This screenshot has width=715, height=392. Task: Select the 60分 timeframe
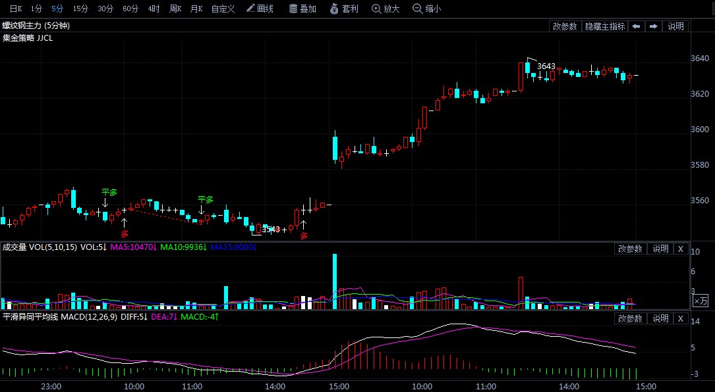[130, 9]
